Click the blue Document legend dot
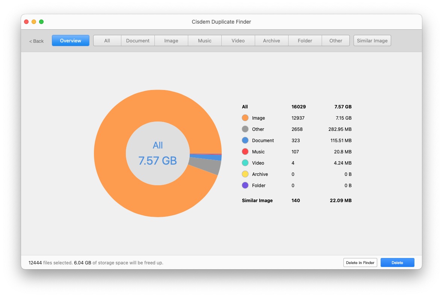Viewport: 443px width, 297px height. 245,140
